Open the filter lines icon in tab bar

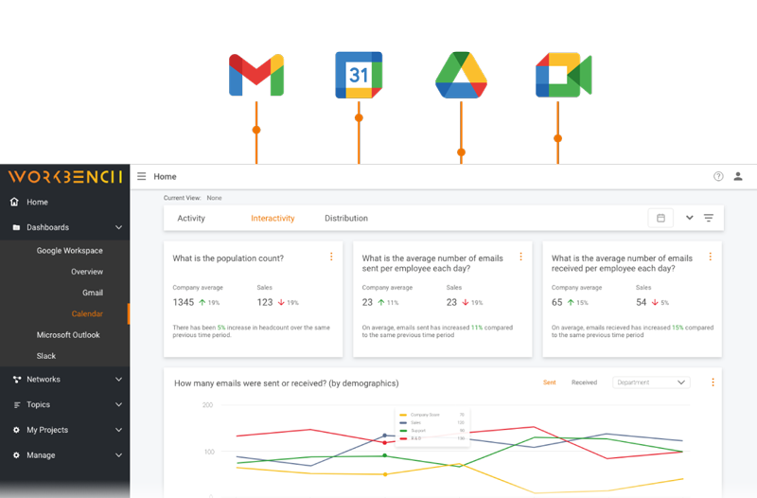click(x=708, y=218)
